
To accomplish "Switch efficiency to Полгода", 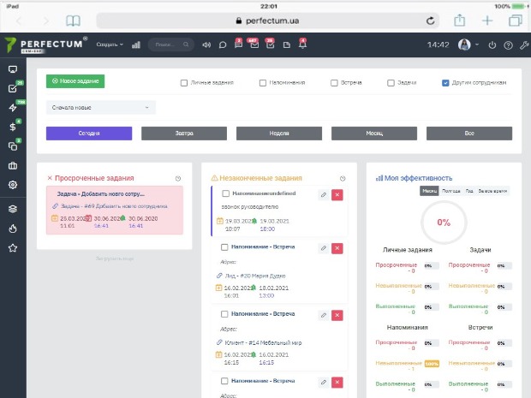I will 451,191.
